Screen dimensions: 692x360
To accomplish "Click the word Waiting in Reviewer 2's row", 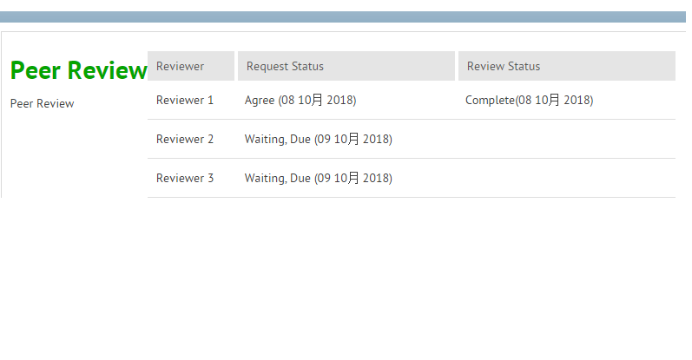I will [x=264, y=139].
